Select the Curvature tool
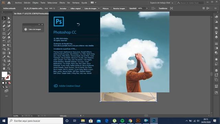 [x=9, y=26]
